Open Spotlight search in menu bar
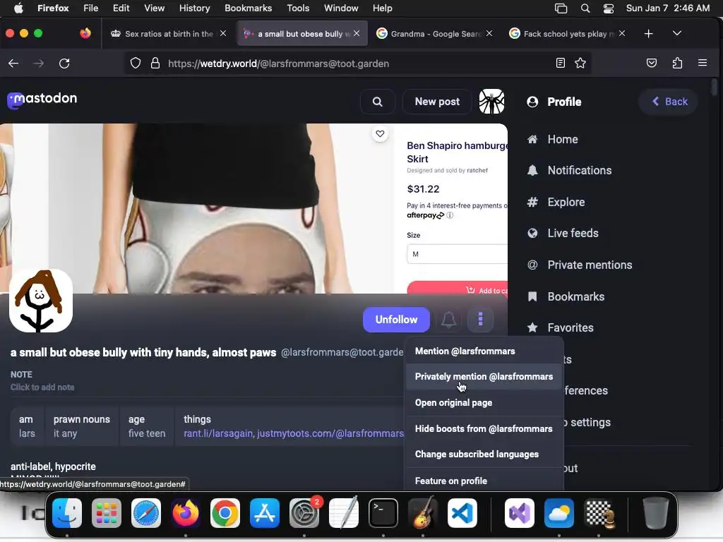The height and width of the screenshot is (542, 723). pyautogui.click(x=585, y=8)
